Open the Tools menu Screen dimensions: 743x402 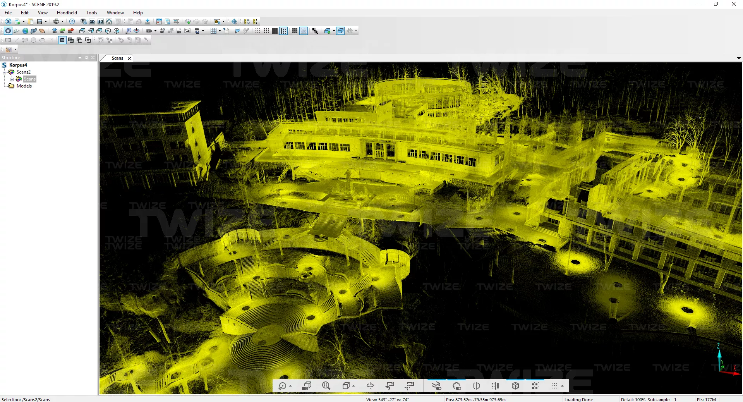point(92,13)
